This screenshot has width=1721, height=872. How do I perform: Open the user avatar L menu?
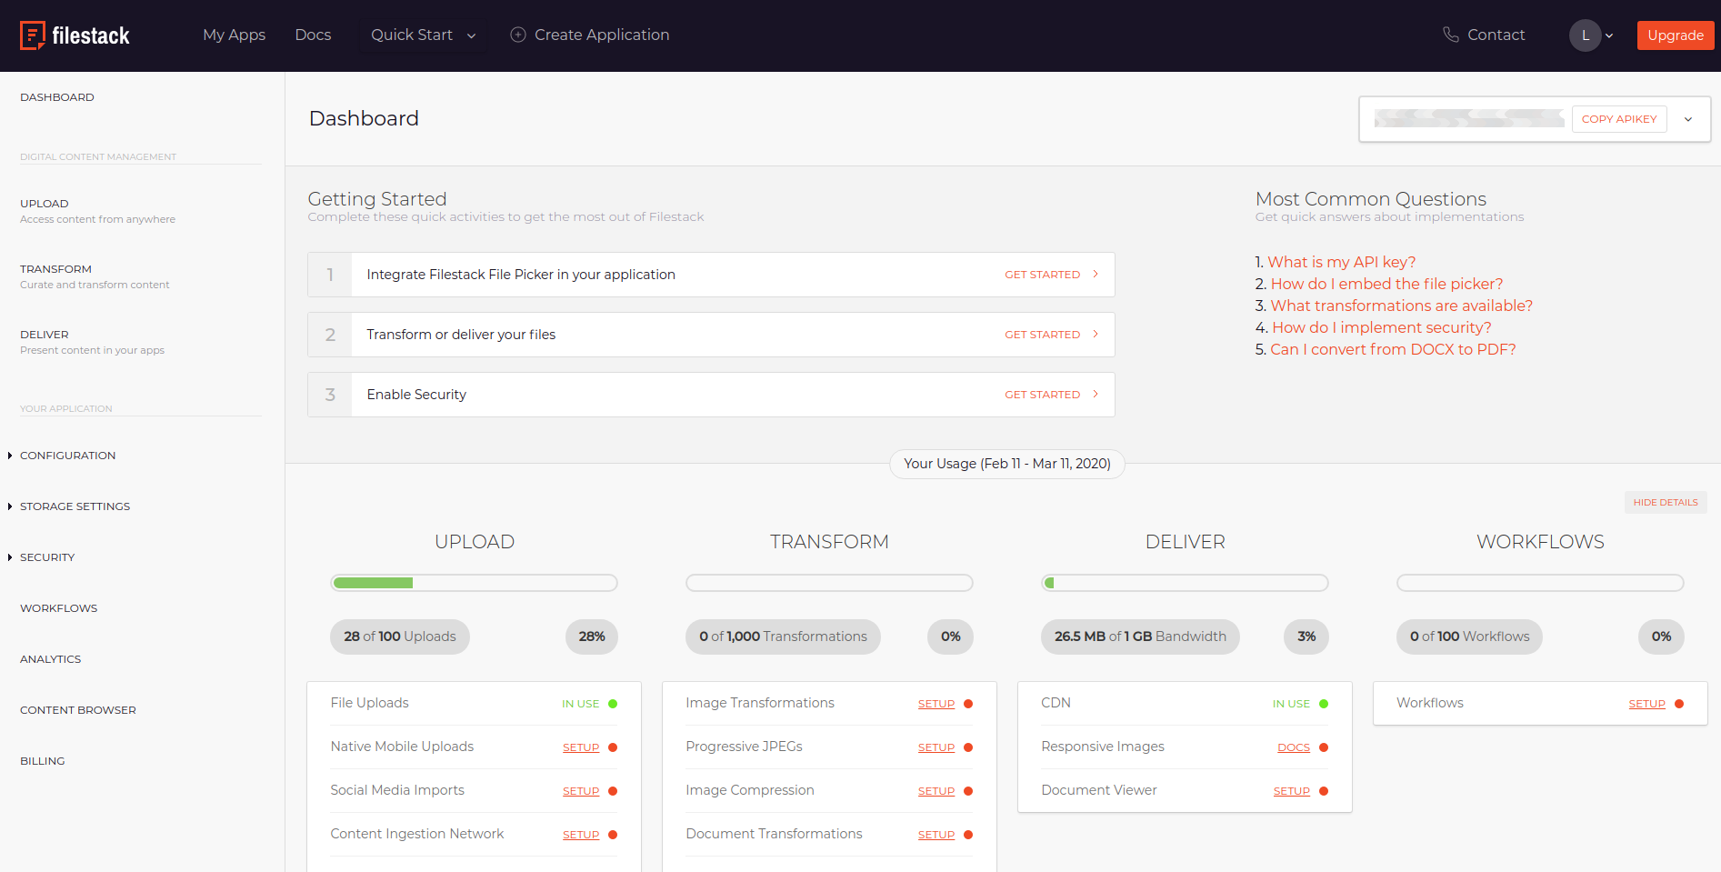point(1585,35)
